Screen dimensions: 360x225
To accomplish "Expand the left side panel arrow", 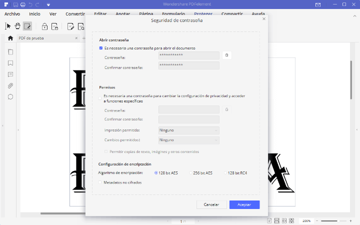I will pyautogui.click(x=18, y=130).
